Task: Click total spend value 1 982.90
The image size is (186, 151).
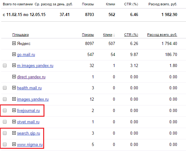Action: click(169, 15)
